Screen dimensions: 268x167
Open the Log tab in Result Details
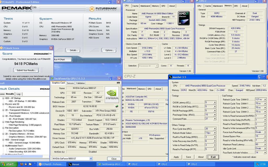pos(19,94)
